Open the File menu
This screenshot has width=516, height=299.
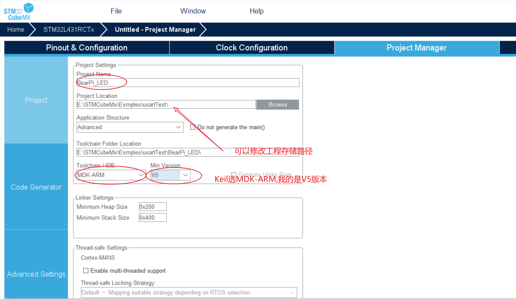(x=116, y=11)
